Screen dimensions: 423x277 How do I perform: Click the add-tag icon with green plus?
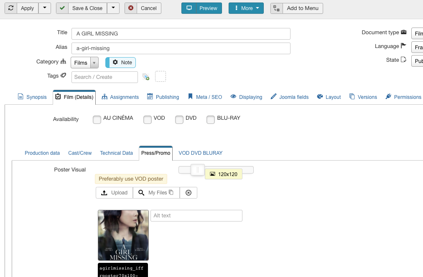tap(146, 77)
